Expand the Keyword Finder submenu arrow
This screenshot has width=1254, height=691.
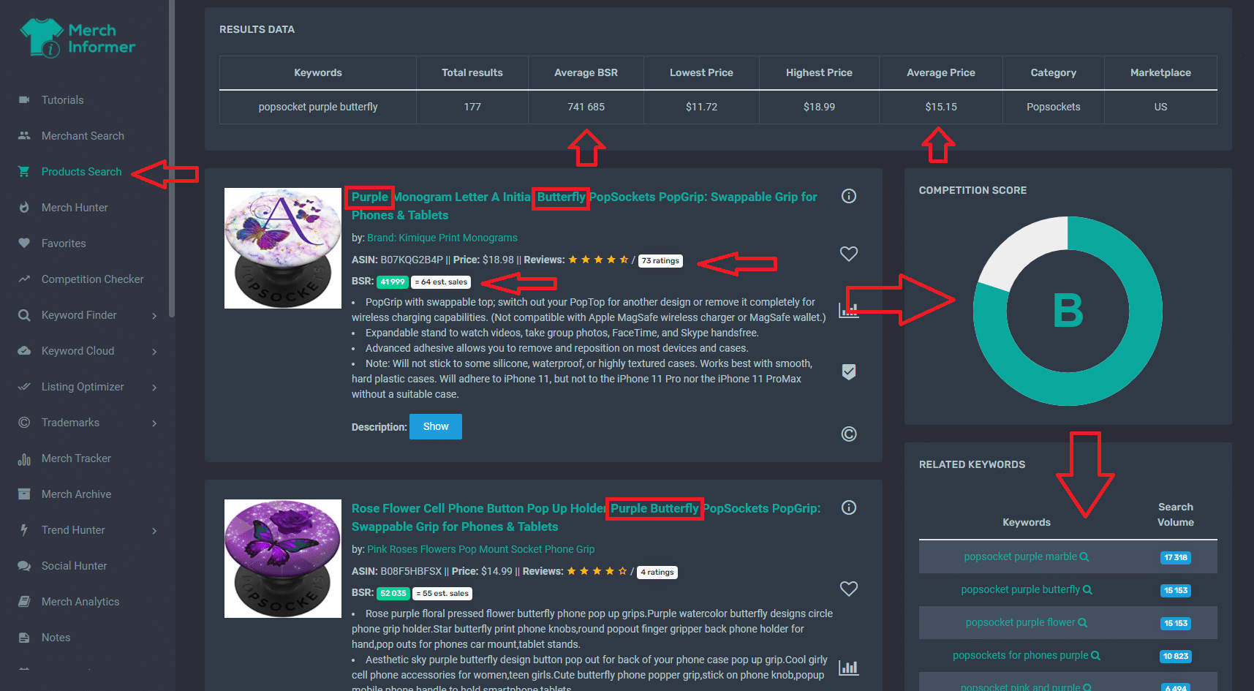(154, 316)
